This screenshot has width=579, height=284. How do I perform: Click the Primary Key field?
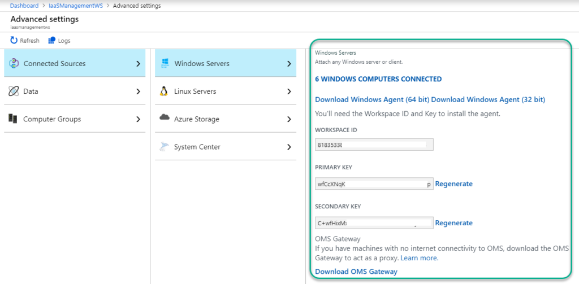click(374, 183)
